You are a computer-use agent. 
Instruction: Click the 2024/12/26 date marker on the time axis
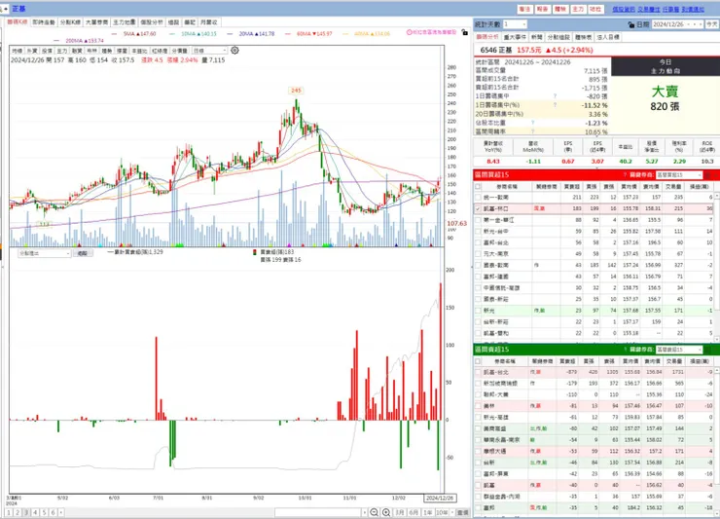tap(440, 498)
